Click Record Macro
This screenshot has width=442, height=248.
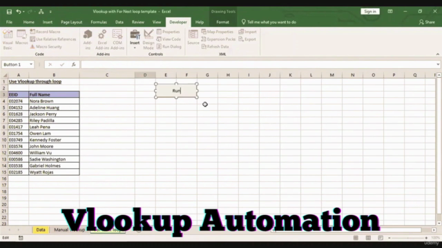click(45, 32)
